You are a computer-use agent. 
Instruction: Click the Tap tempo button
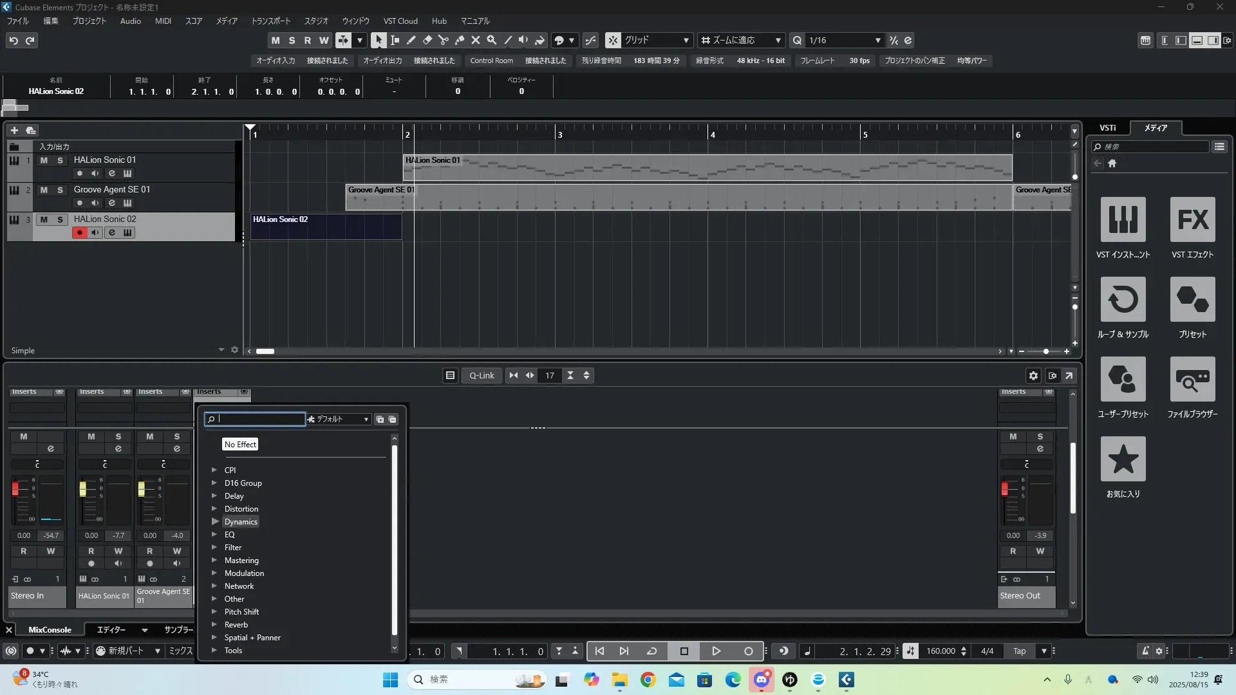pos(1019,651)
